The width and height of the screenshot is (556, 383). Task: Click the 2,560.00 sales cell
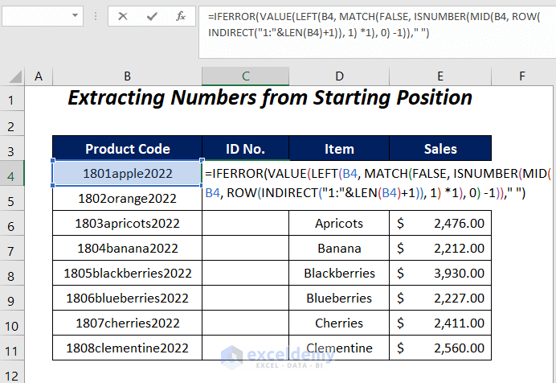pos(439,348)
